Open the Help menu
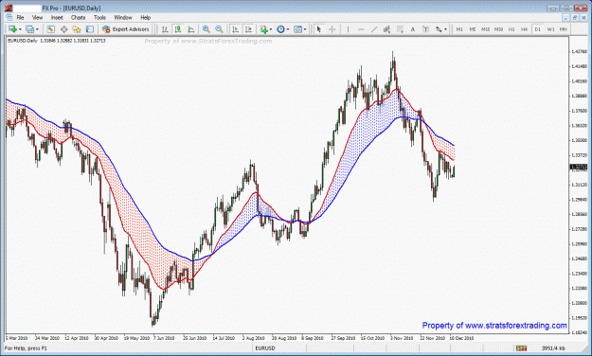Image resolution: width=592 pixels, height=356 pixels. (x=145, y=17)
